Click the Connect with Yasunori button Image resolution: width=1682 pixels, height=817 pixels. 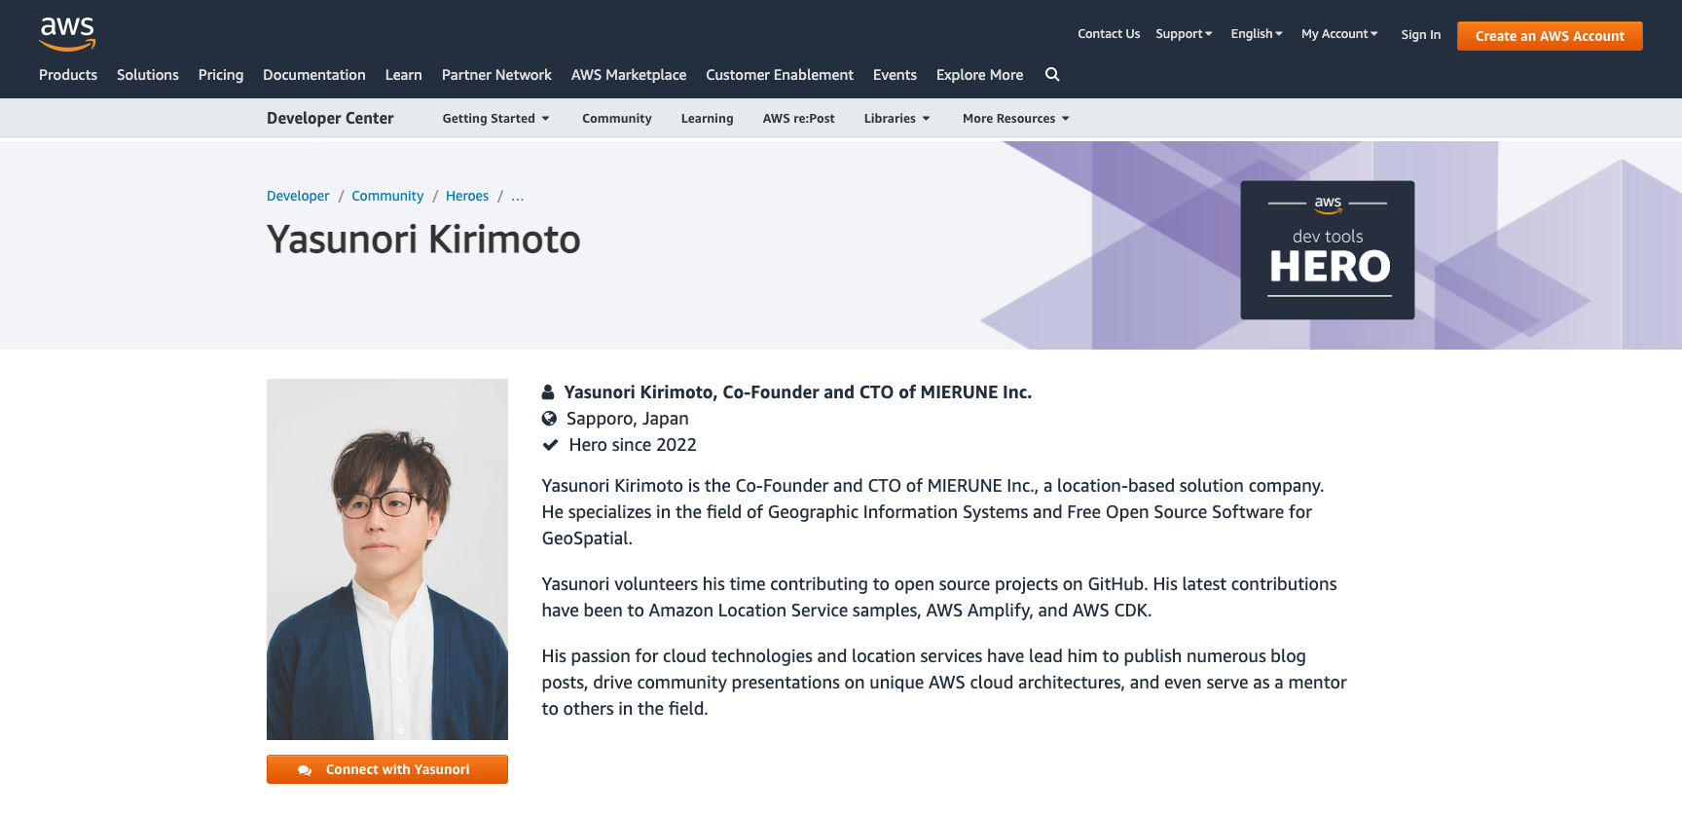(387, 769)
